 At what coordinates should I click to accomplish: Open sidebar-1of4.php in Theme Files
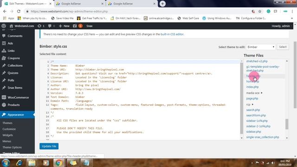257,121
